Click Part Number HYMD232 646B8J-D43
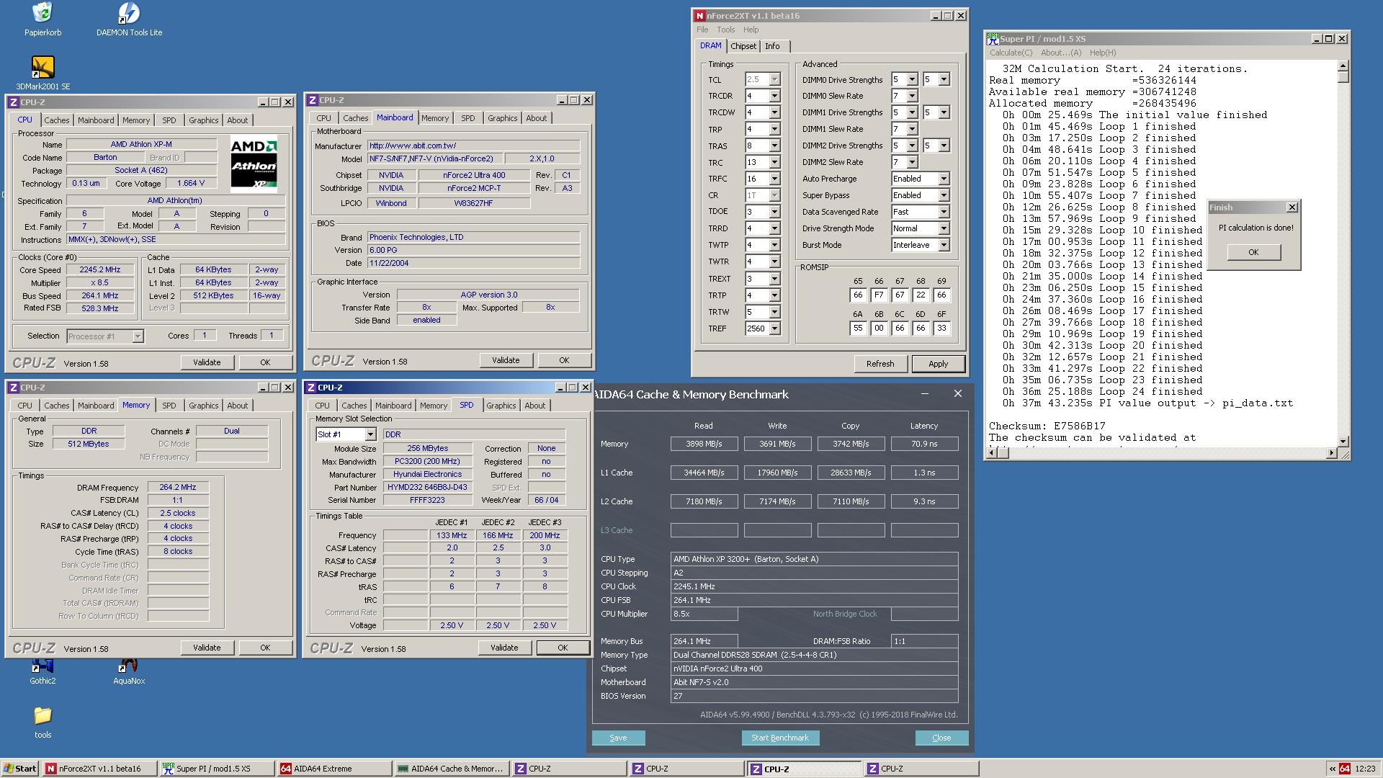Screen dimensions: 1383x778 point(427,487)
